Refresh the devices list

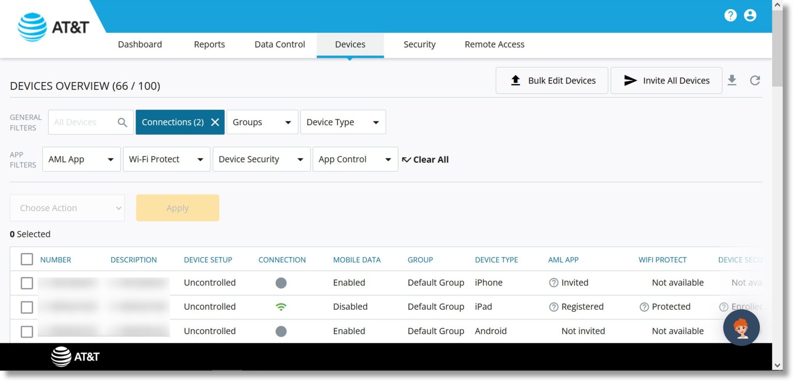coord(755,81)
